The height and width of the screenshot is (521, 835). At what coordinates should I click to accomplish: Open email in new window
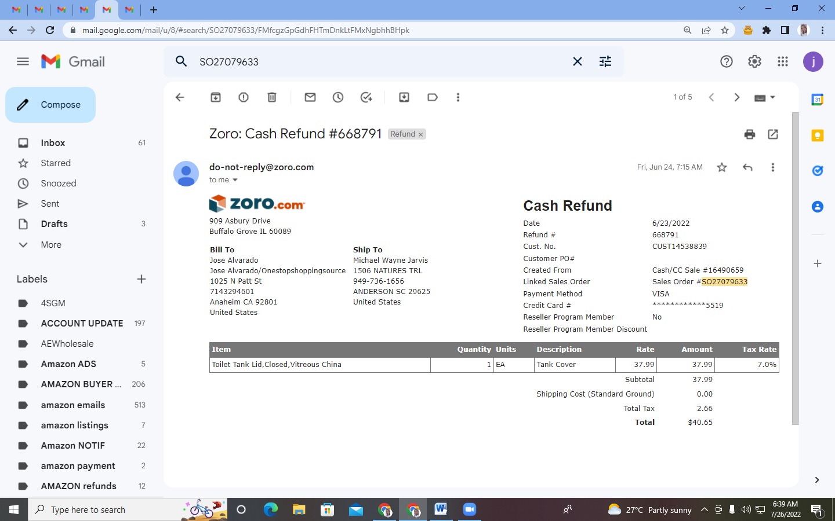point(773,134)
